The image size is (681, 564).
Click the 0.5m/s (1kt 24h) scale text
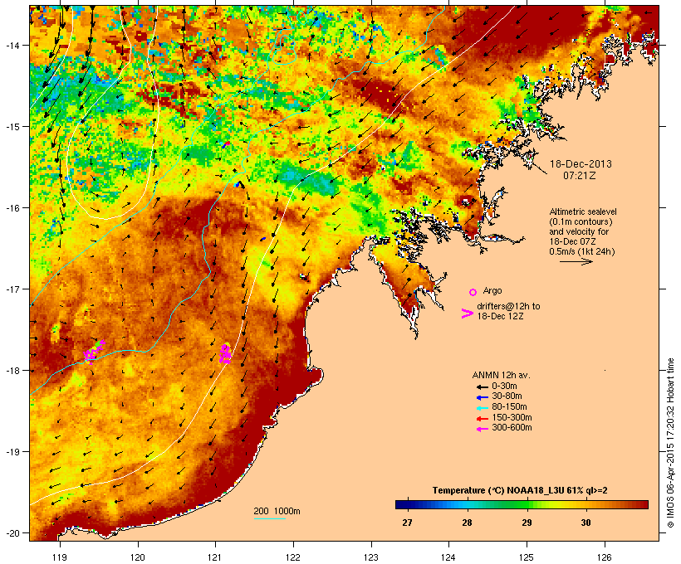[x=582, y=251]
